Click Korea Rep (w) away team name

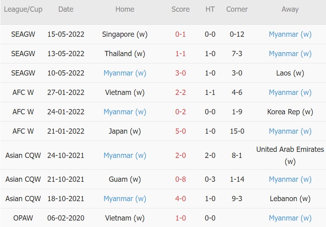point(290,112)
